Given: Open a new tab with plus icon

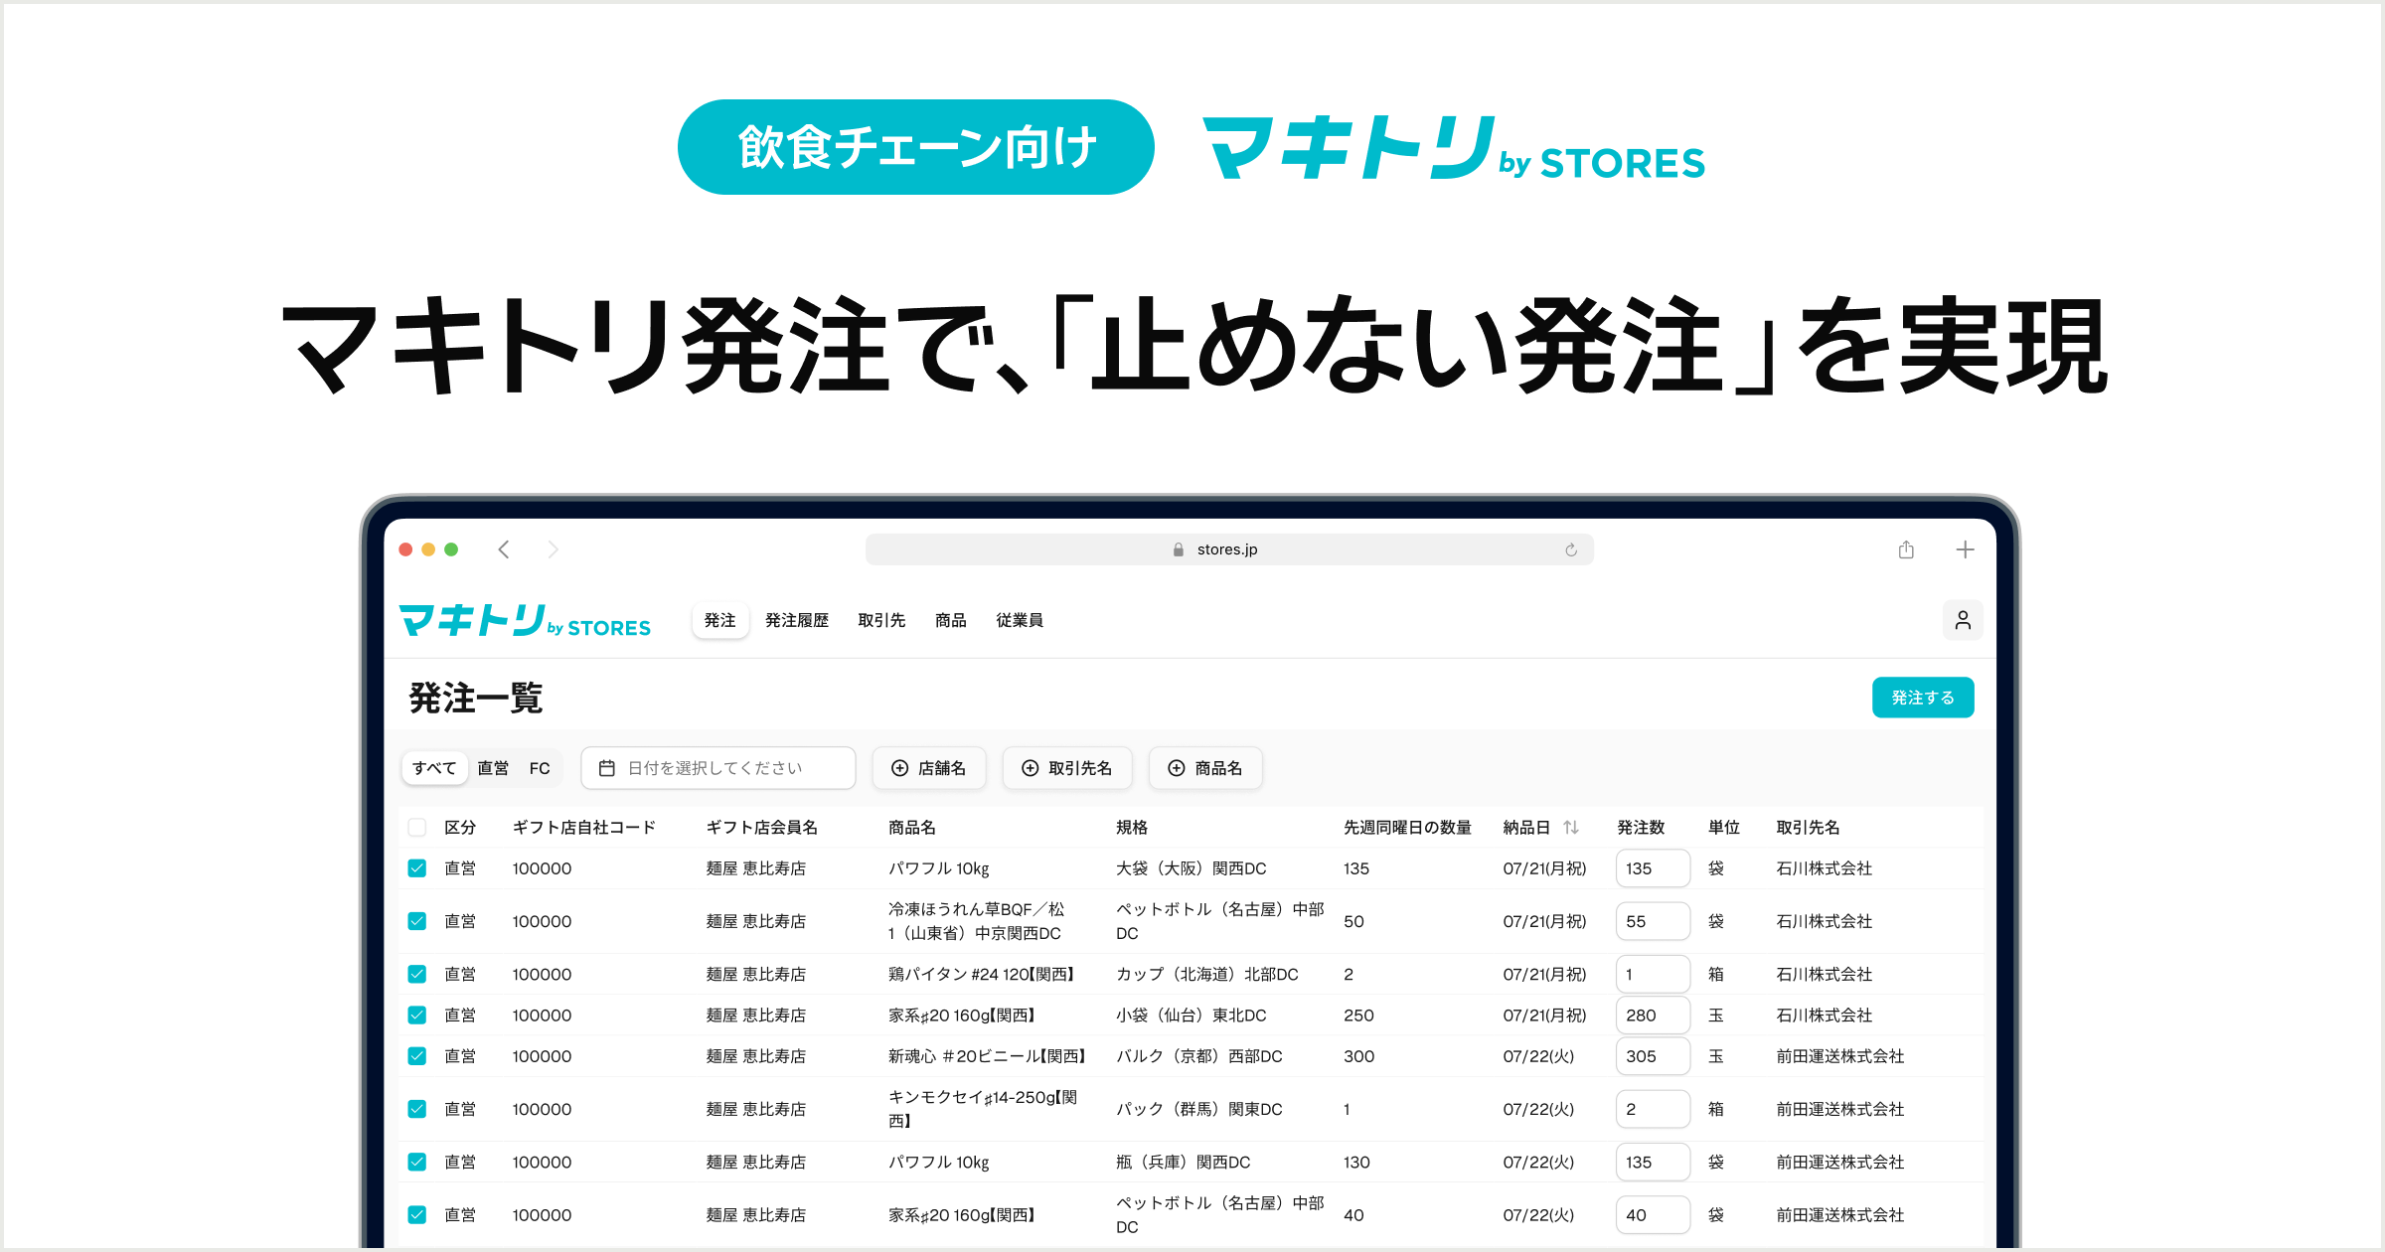Looking at the screenshot, I should click(x=1964, y=549).
